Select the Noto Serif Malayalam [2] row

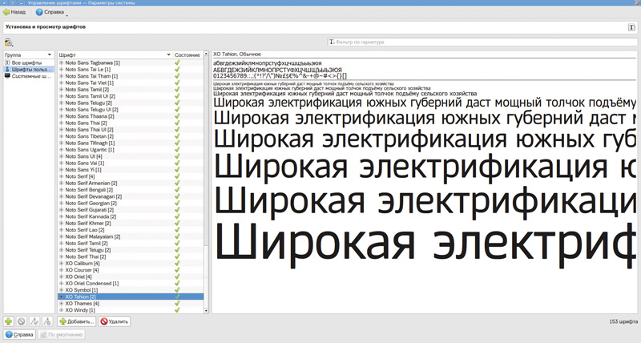(131, 236)
